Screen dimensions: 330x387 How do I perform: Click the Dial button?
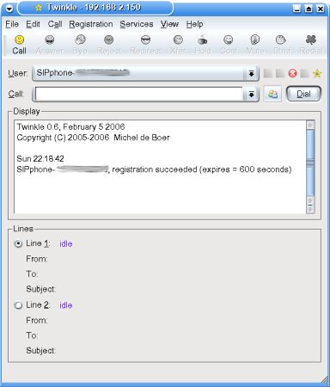(303, 94)
